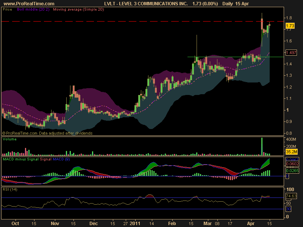Viewport: 303px width, 227px height.
Task: Click the 35.2M volume value tag
Action: (291, 152)
